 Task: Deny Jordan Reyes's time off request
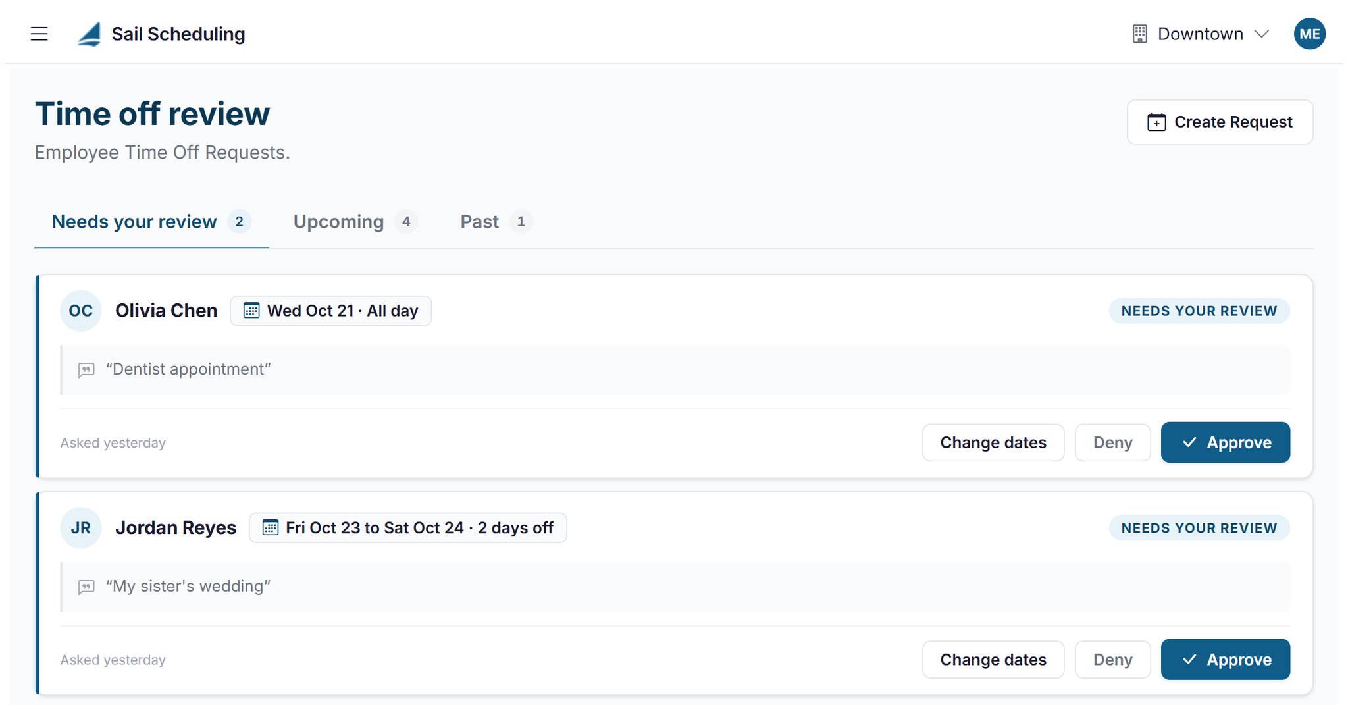click(x=1112, y=660)
